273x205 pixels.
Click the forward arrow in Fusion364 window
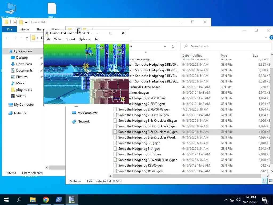(15, 38)
